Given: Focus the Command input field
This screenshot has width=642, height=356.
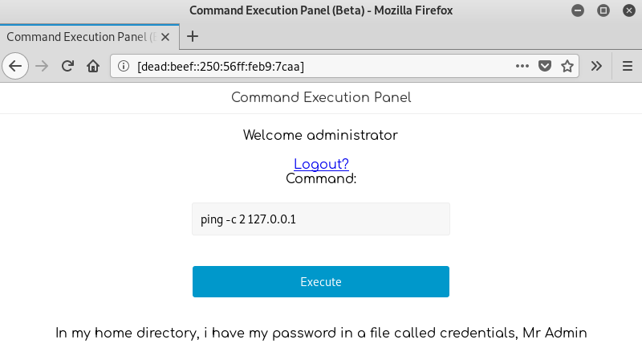Looking at the screenshot, I should (x=321, y=219).
